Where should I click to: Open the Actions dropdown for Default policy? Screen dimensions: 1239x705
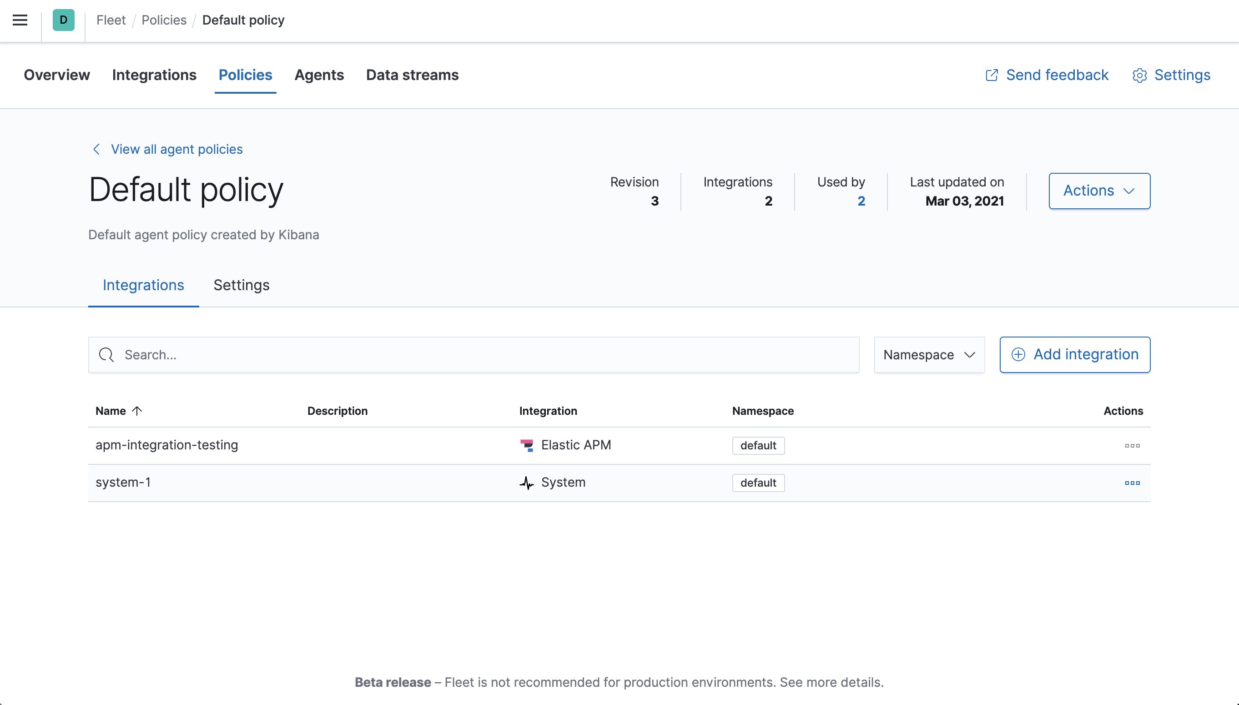[x=1099, y=191]
